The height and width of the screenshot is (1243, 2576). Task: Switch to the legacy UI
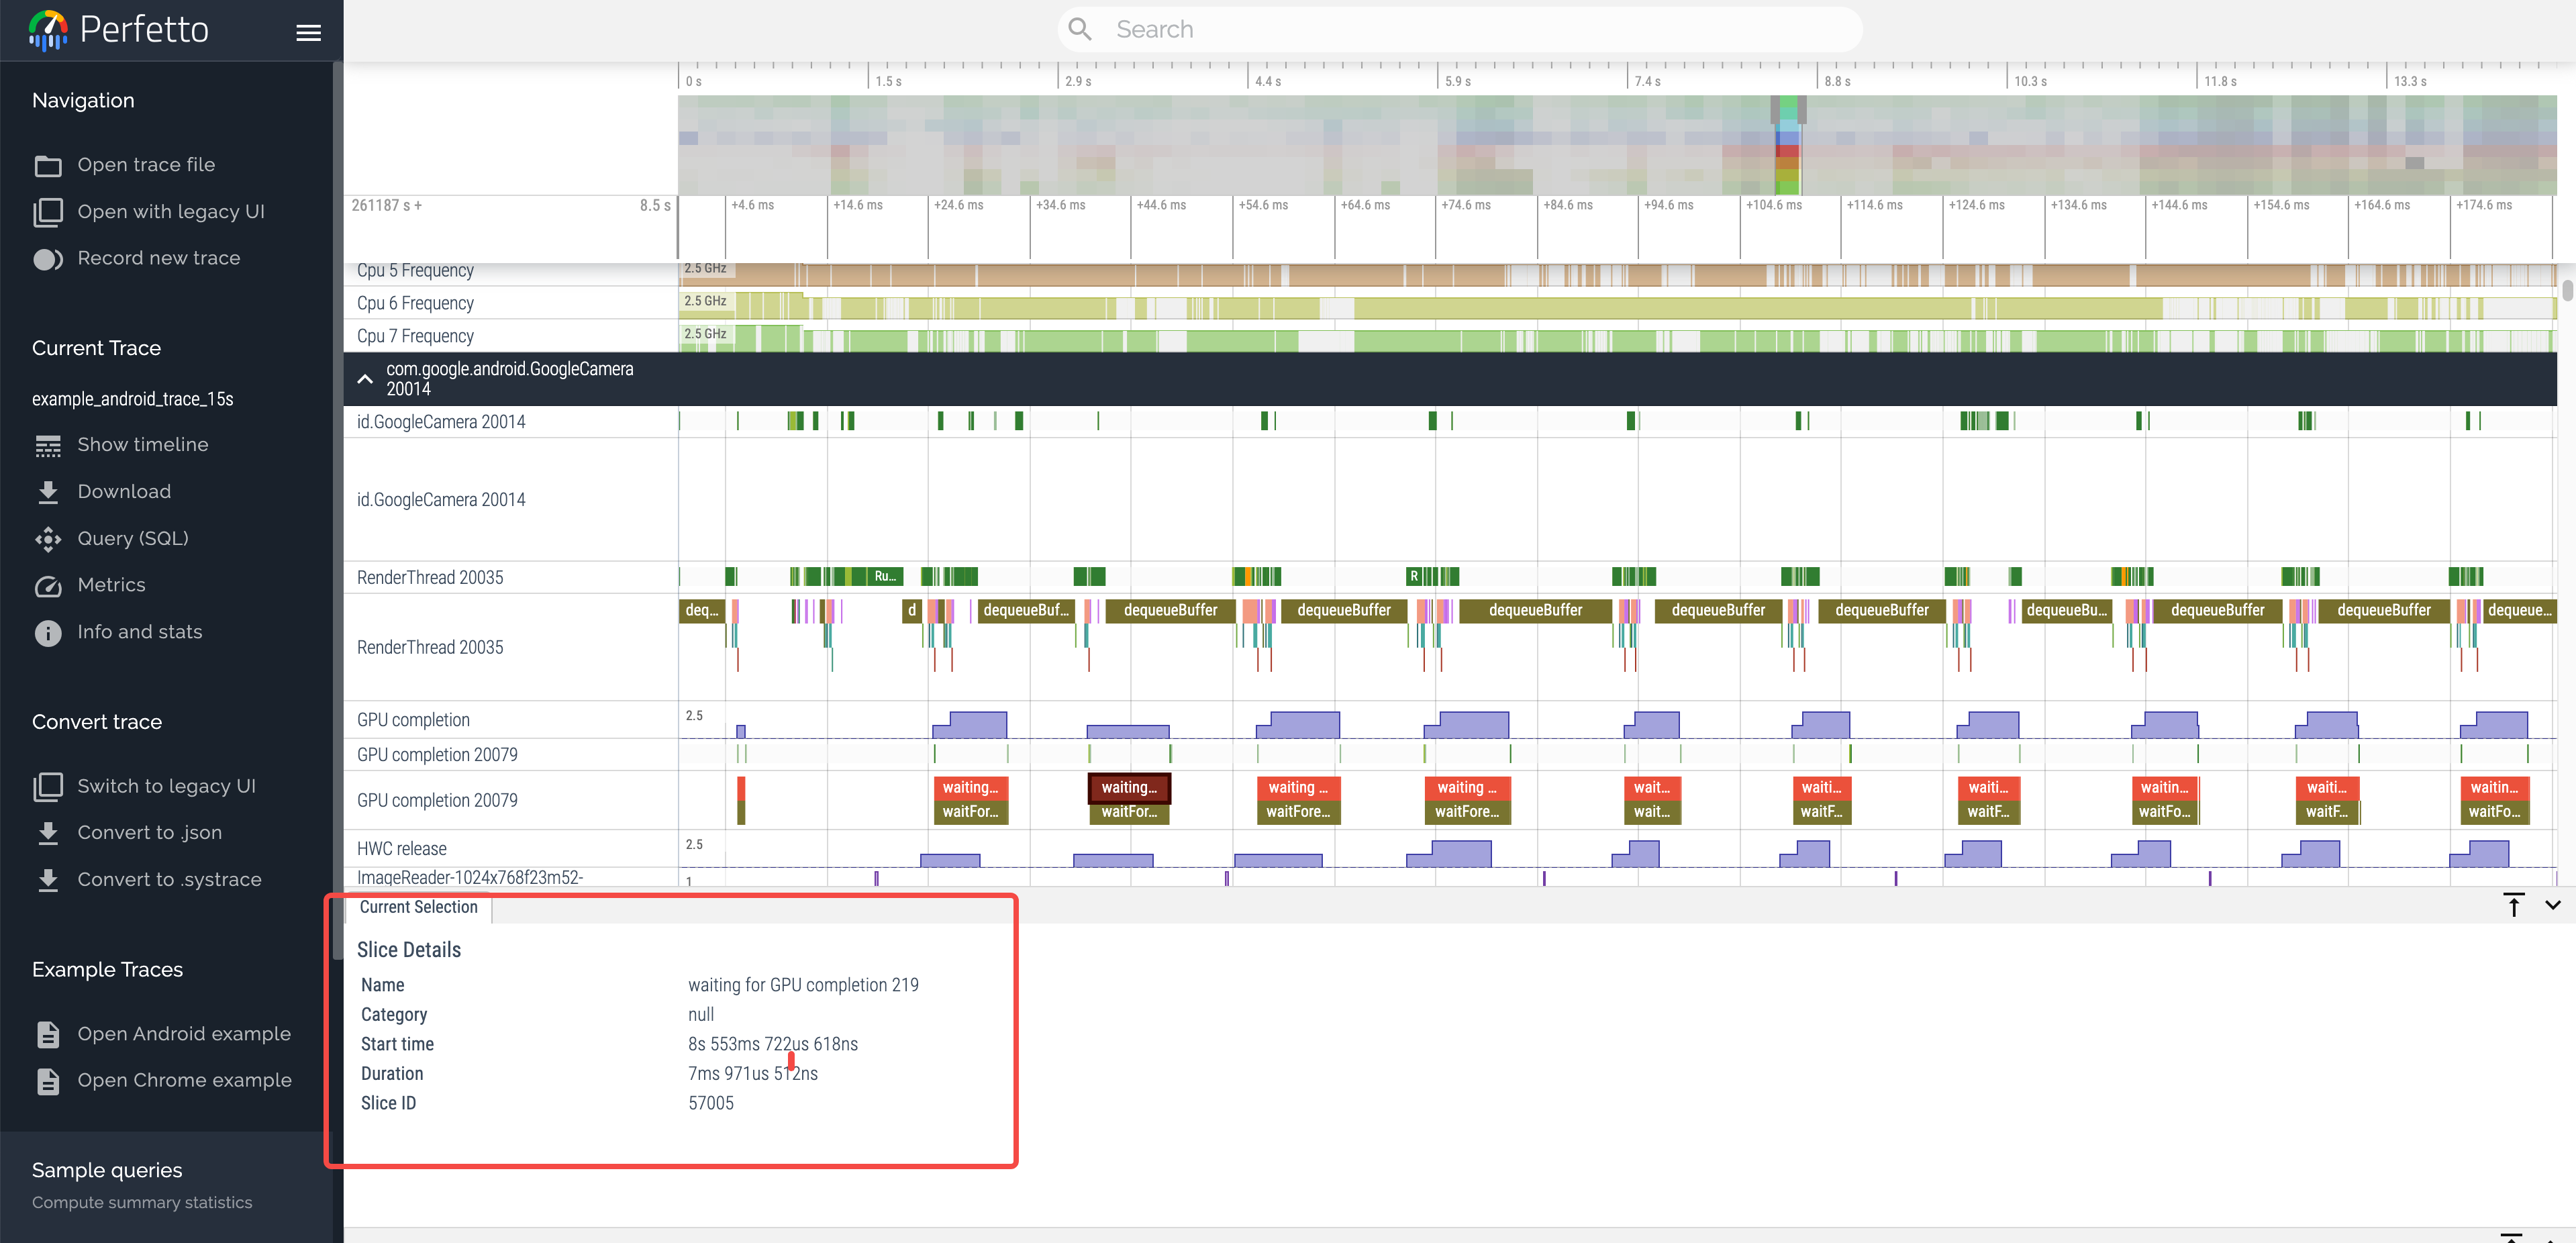pyautogui.click(x=166, y=786)
